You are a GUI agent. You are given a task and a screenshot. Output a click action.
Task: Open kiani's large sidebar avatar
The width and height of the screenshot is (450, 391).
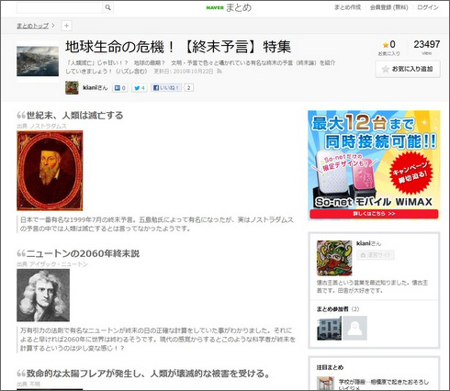point(334,258)
